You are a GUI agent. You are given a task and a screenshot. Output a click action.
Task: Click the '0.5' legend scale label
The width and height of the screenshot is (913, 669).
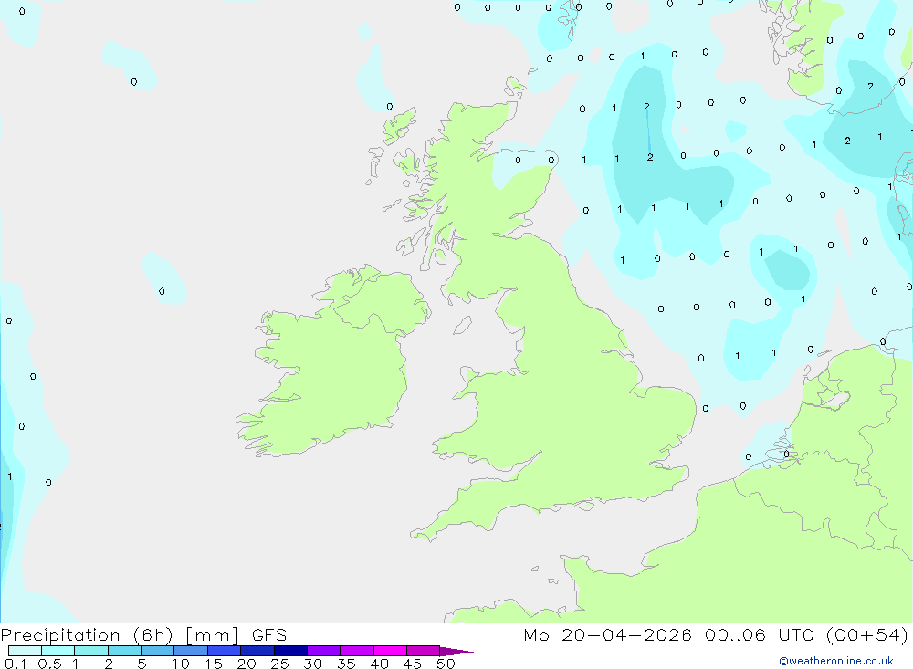click(x=49, y=664)
